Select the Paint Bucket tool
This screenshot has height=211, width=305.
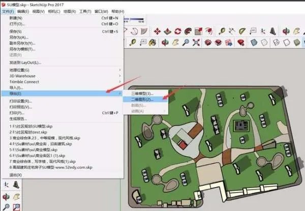[152, 42]
